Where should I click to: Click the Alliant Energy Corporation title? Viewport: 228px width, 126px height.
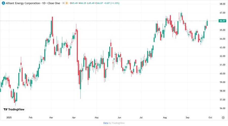point(23,3)
